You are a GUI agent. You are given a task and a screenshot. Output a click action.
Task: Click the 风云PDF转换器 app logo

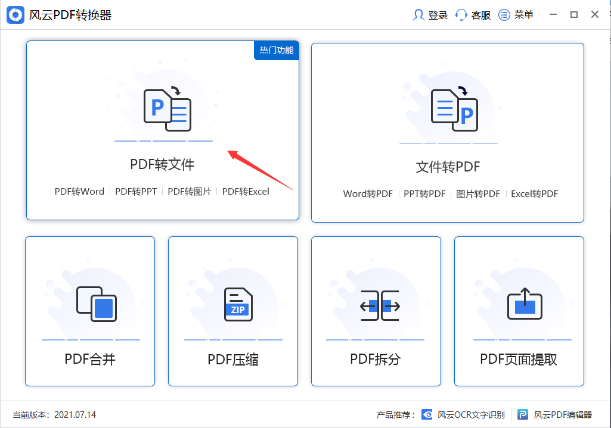coord(15,14)
